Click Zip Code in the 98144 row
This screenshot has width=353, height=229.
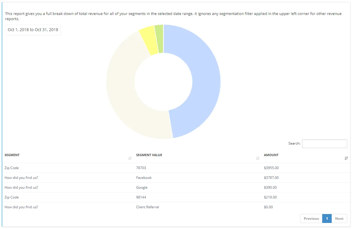12,197
